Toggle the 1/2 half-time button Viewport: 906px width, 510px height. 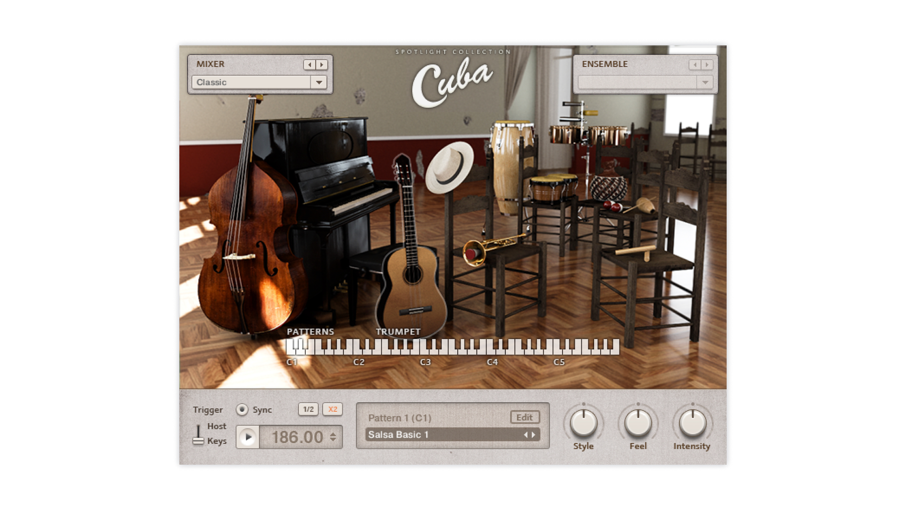pyautogui.click(x=308, y=409)
